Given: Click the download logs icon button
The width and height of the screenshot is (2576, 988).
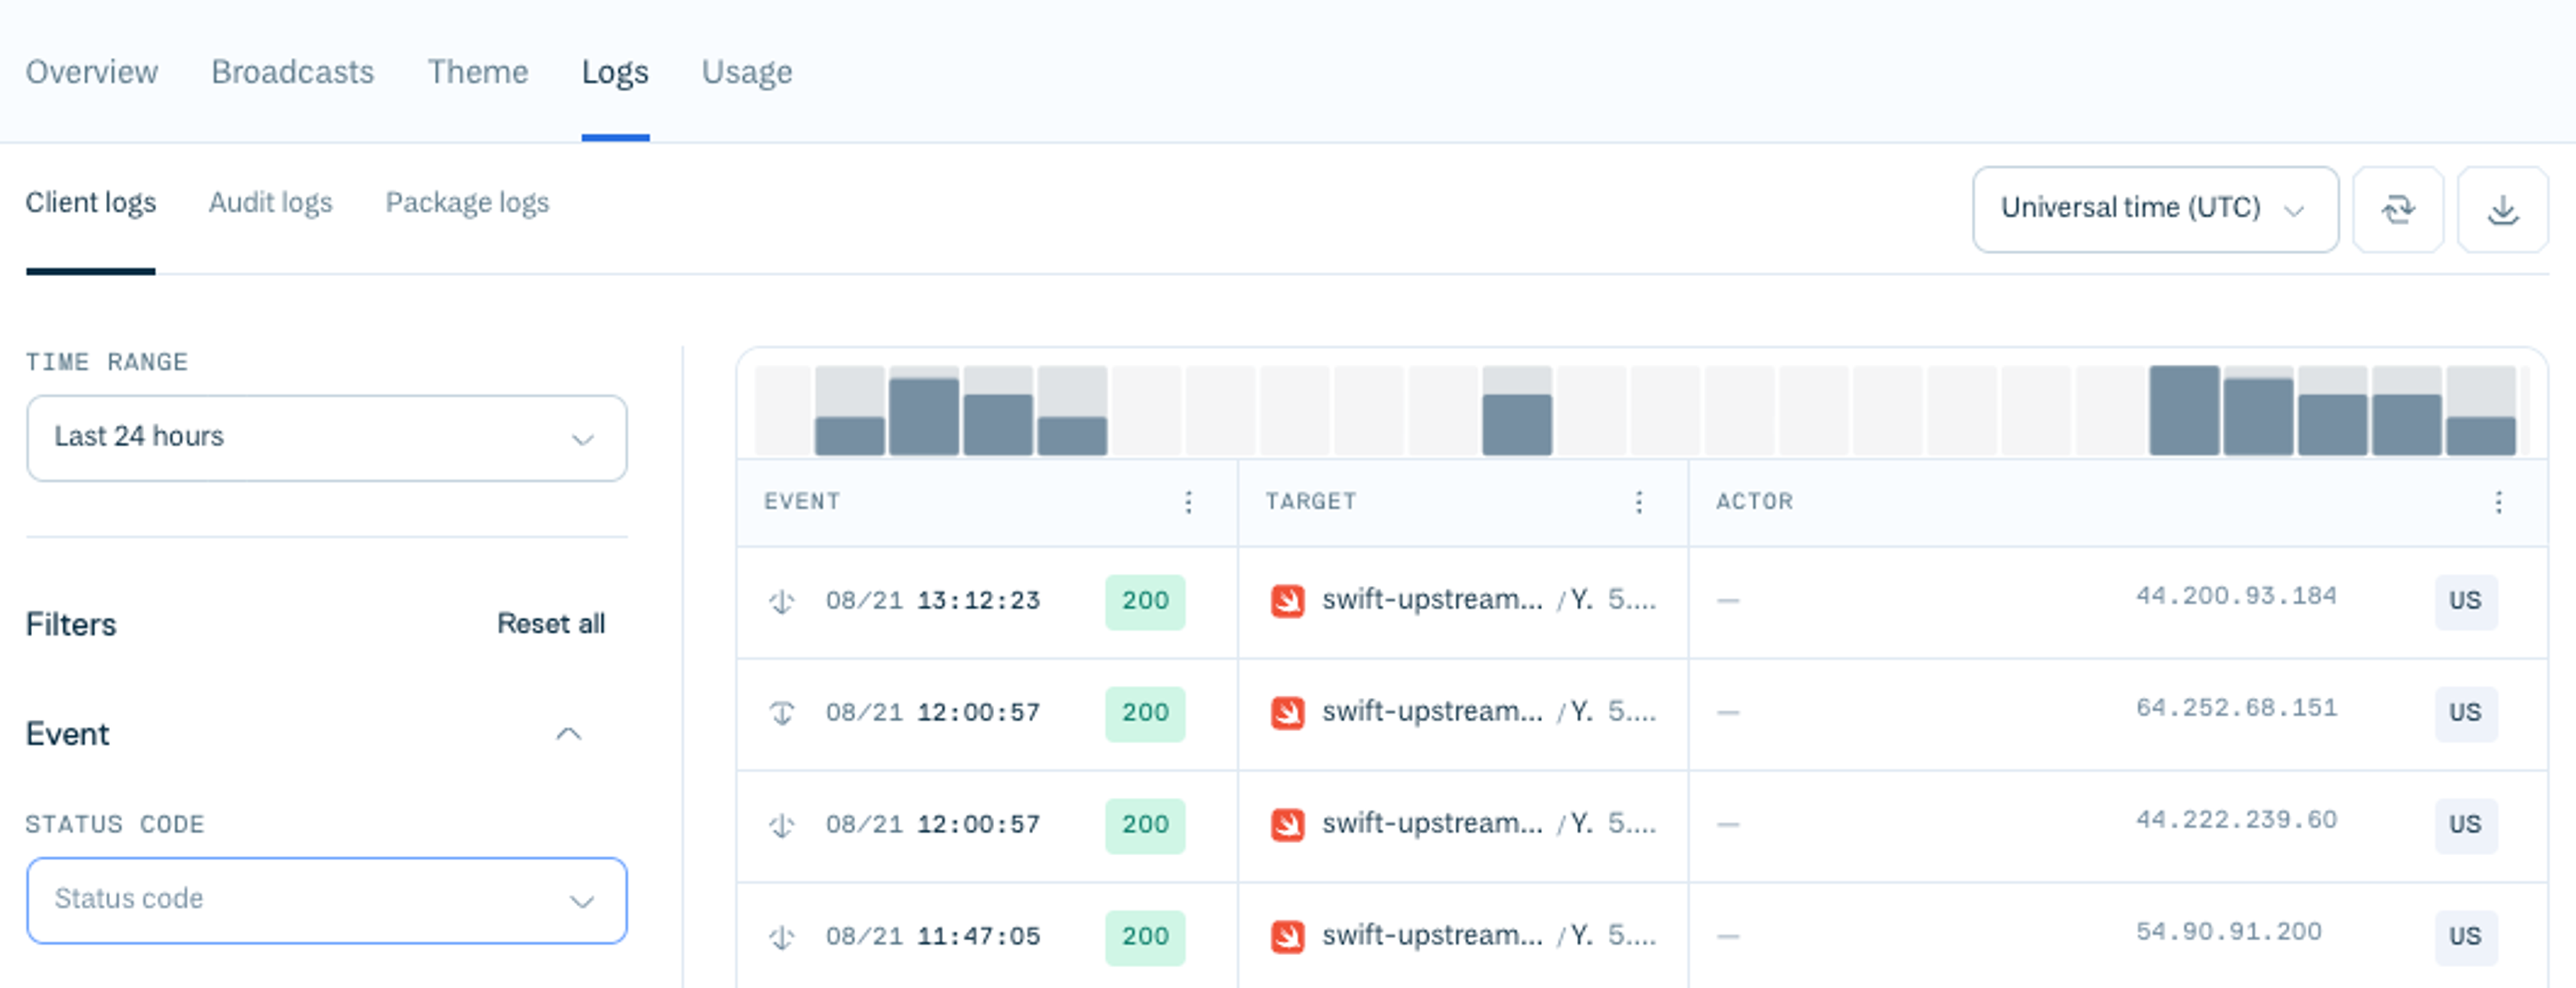Looking at the screenshot, I should pyautogui.click(x=2502, y=208).
